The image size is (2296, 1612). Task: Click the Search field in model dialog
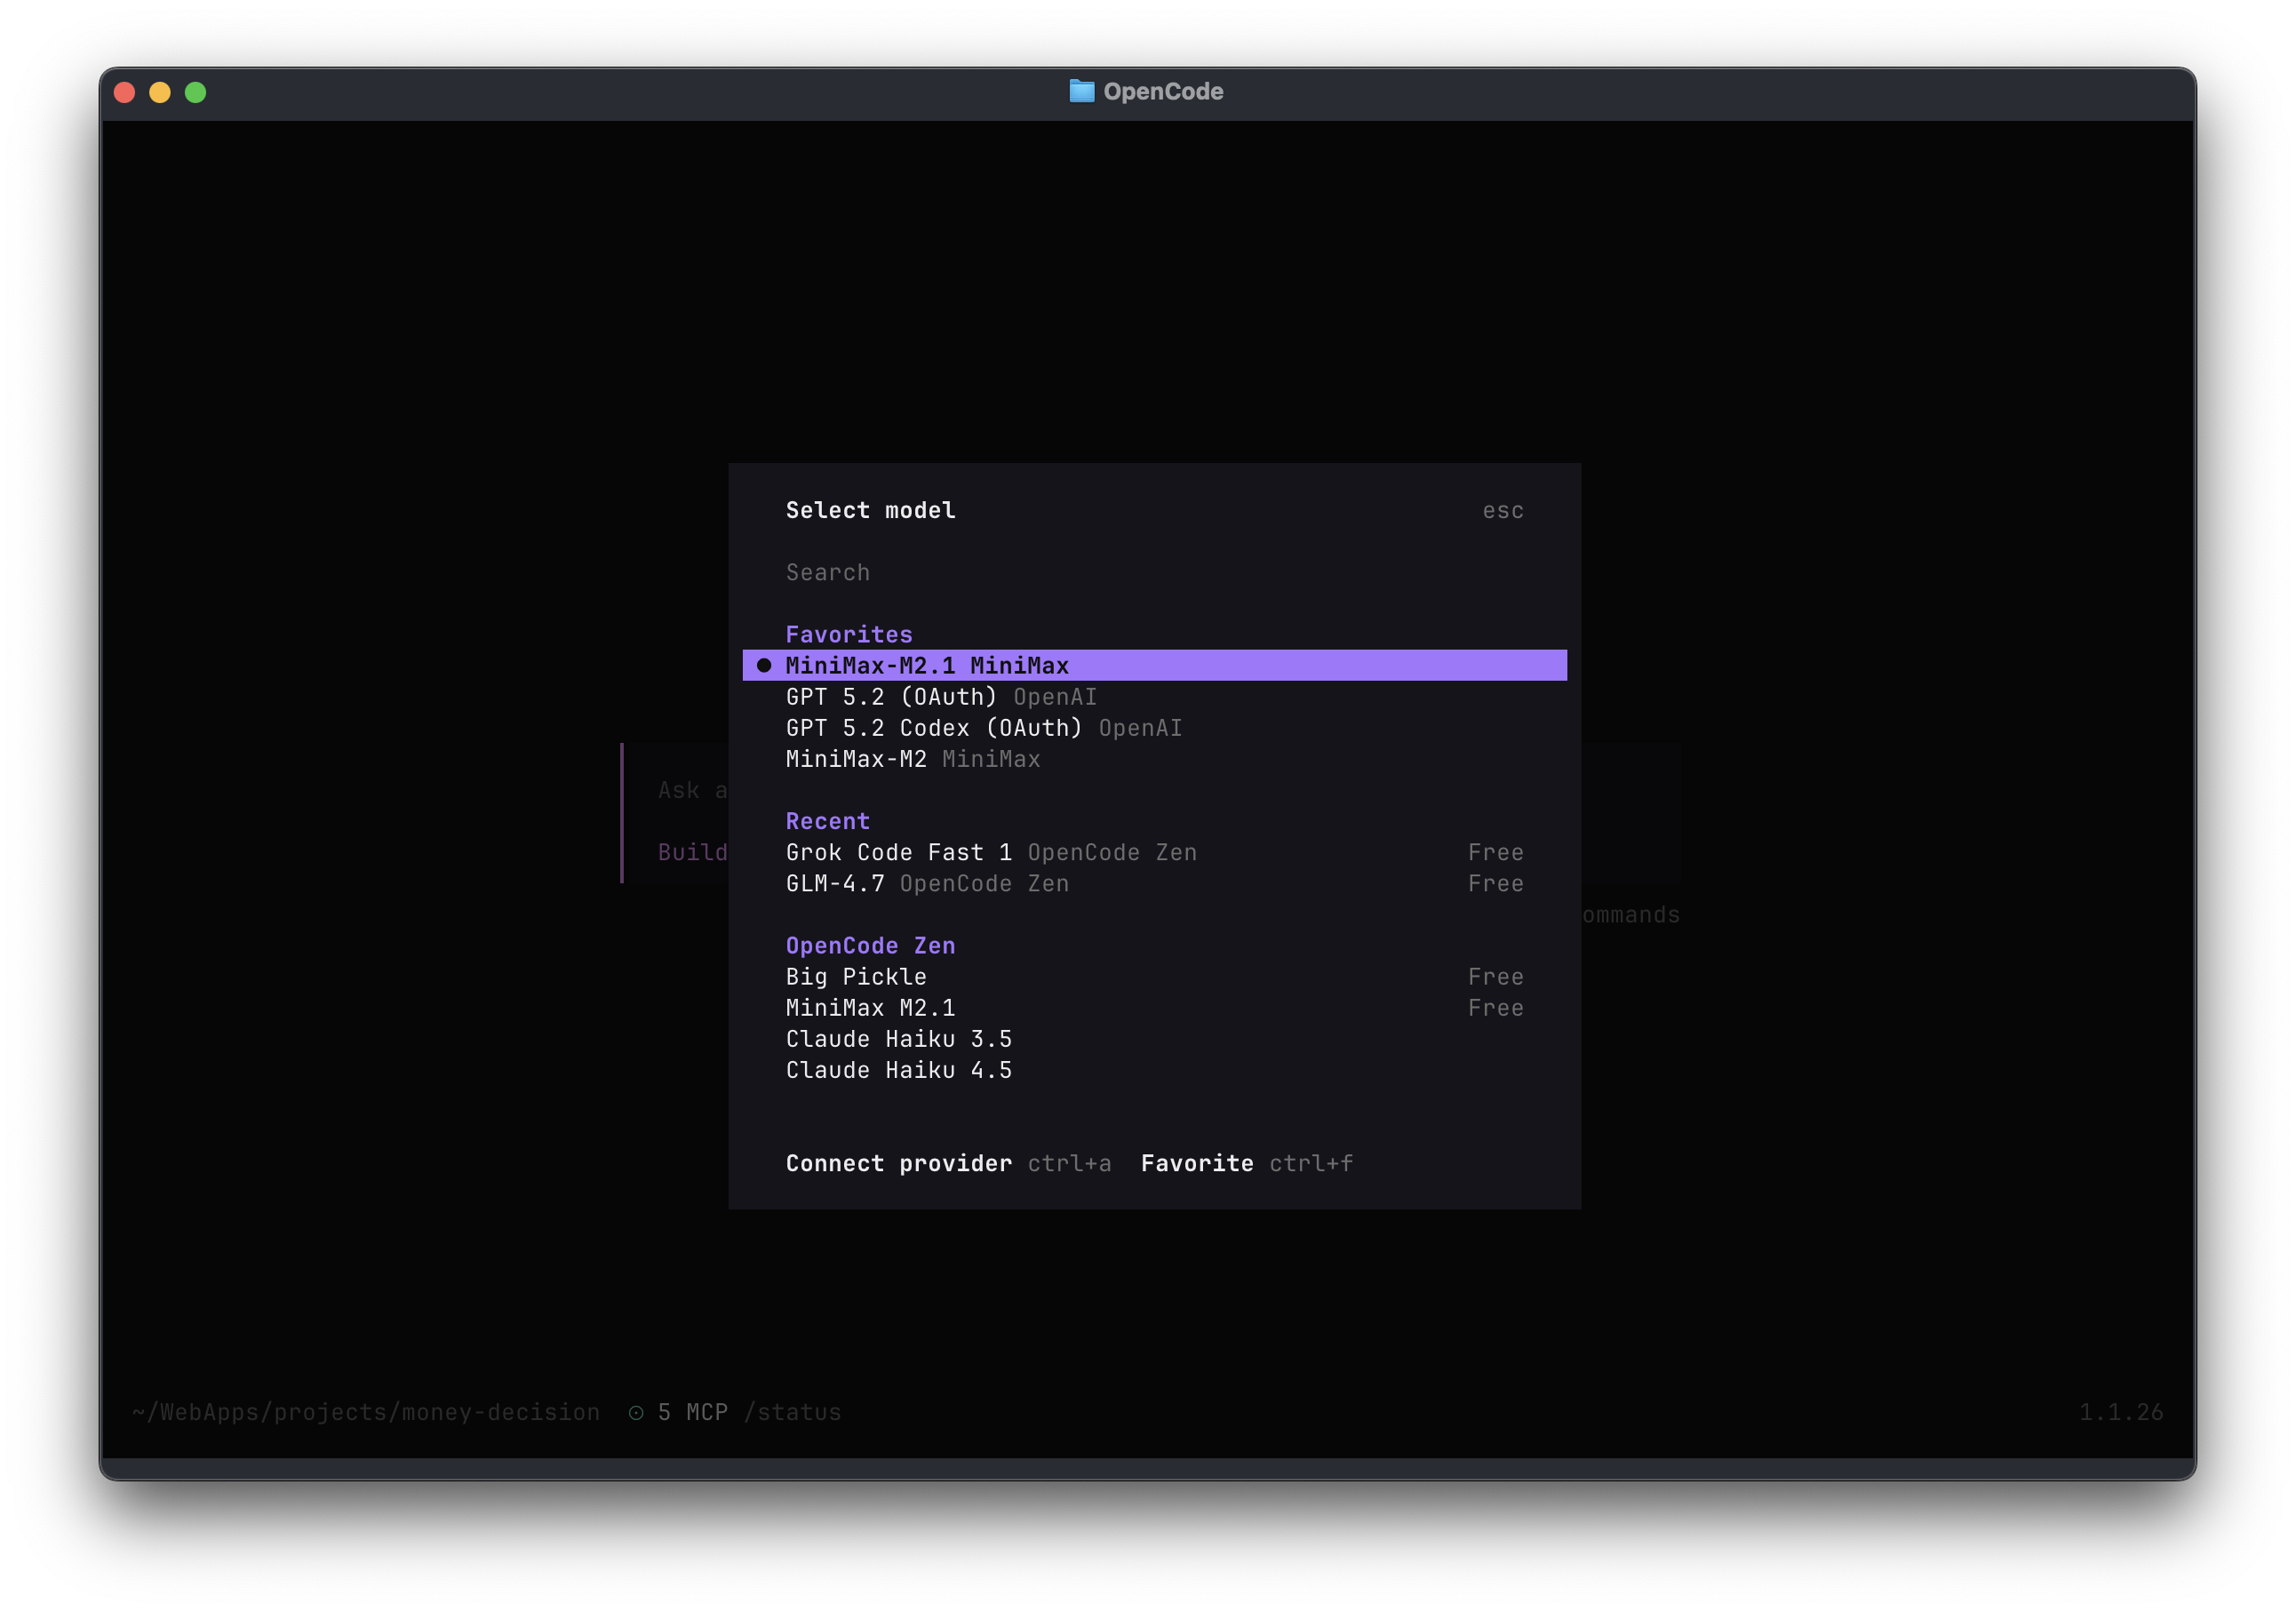pos(1154,572)
